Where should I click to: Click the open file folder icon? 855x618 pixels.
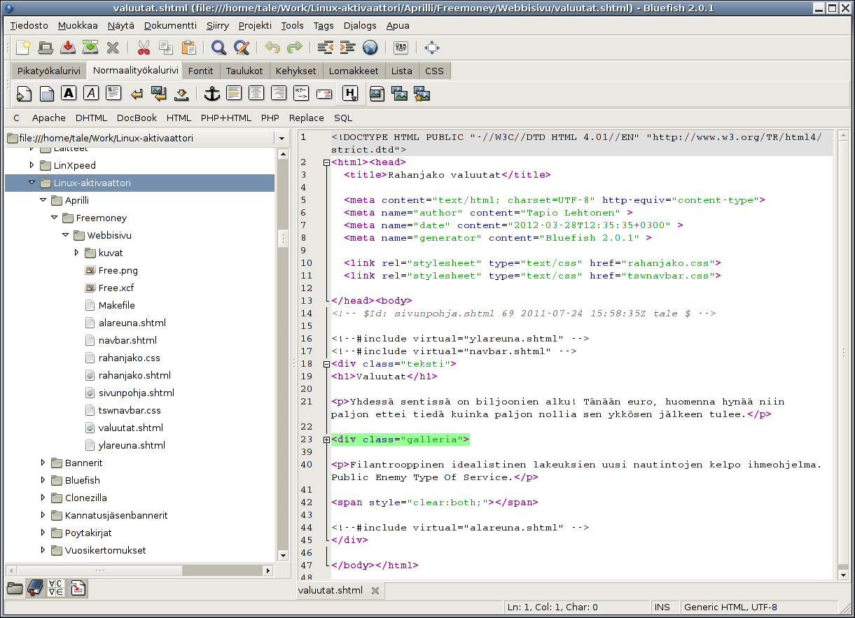coord(46,48)
